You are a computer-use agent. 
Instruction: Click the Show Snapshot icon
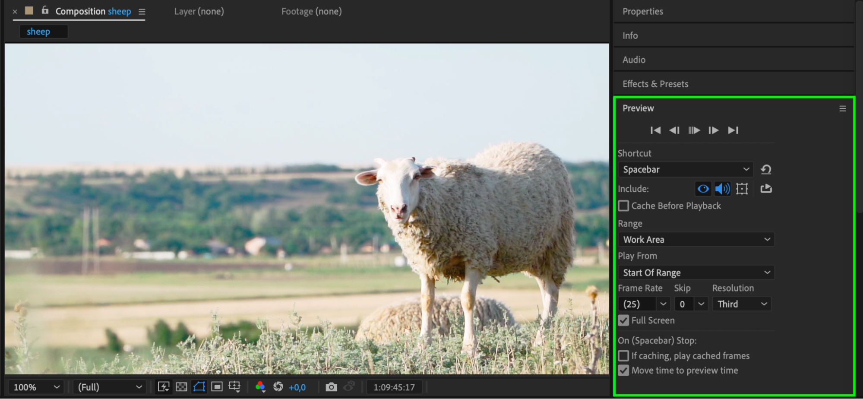349,386
